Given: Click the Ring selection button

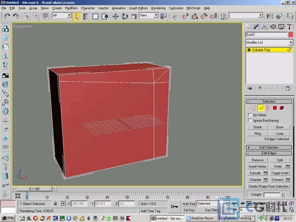Looking at the screenshot, I should point(258,134).
